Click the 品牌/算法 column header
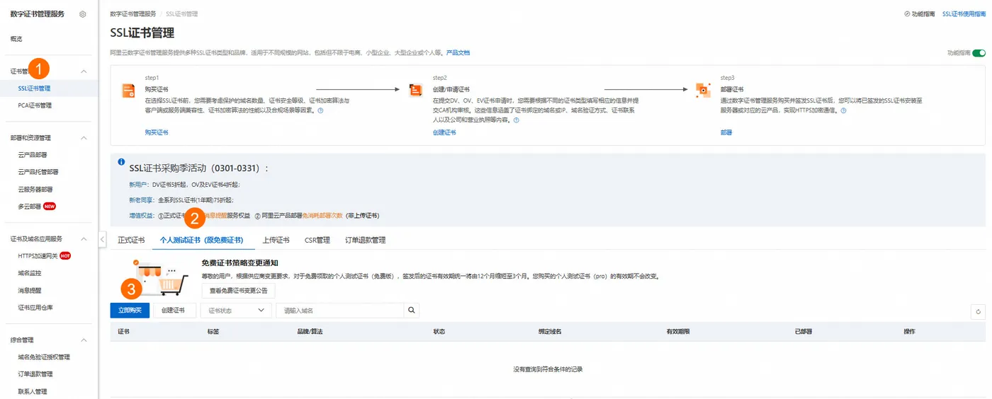The height and width of the screenshot is (399, 992). click(x=310, y=332)
